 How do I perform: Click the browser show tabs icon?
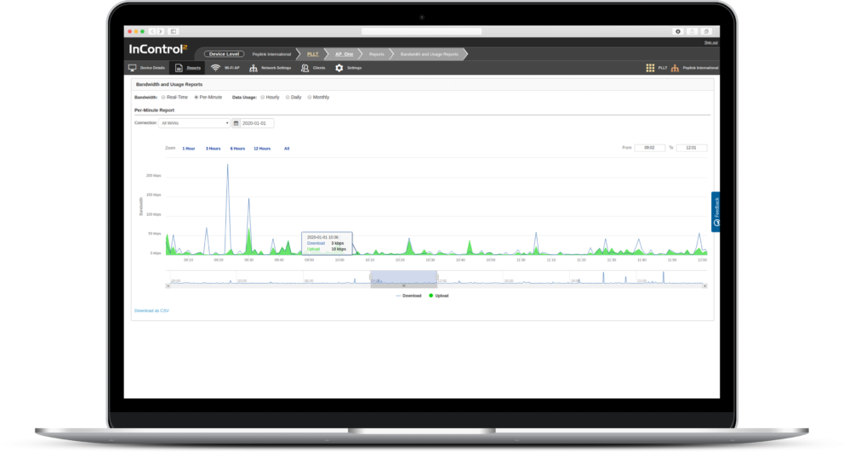pos(706,31)
